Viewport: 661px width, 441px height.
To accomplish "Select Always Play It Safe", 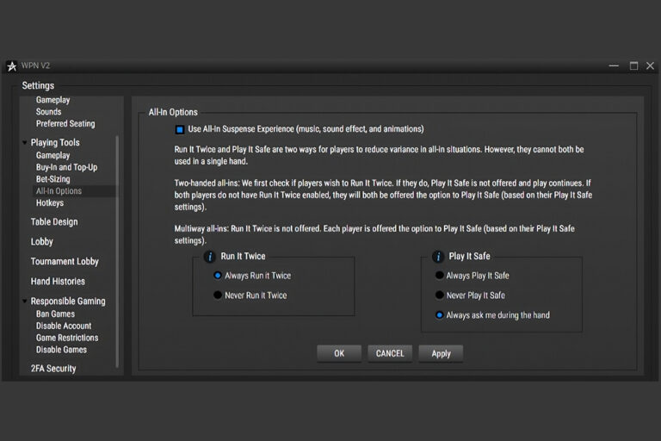I will click(439, 275).
